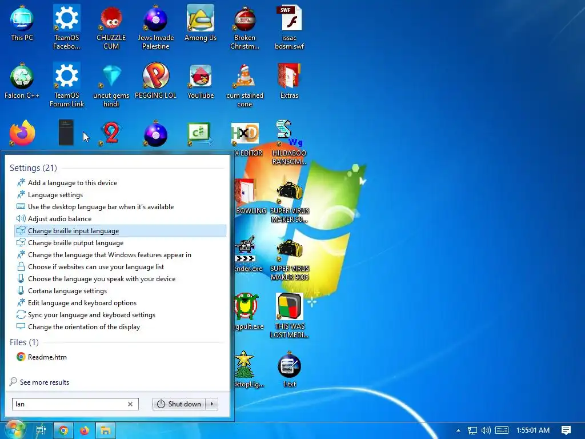Show hidden tray icons arrow
Image resolution: width=585 pixels, height=439 pixels.
coord(458,430)
